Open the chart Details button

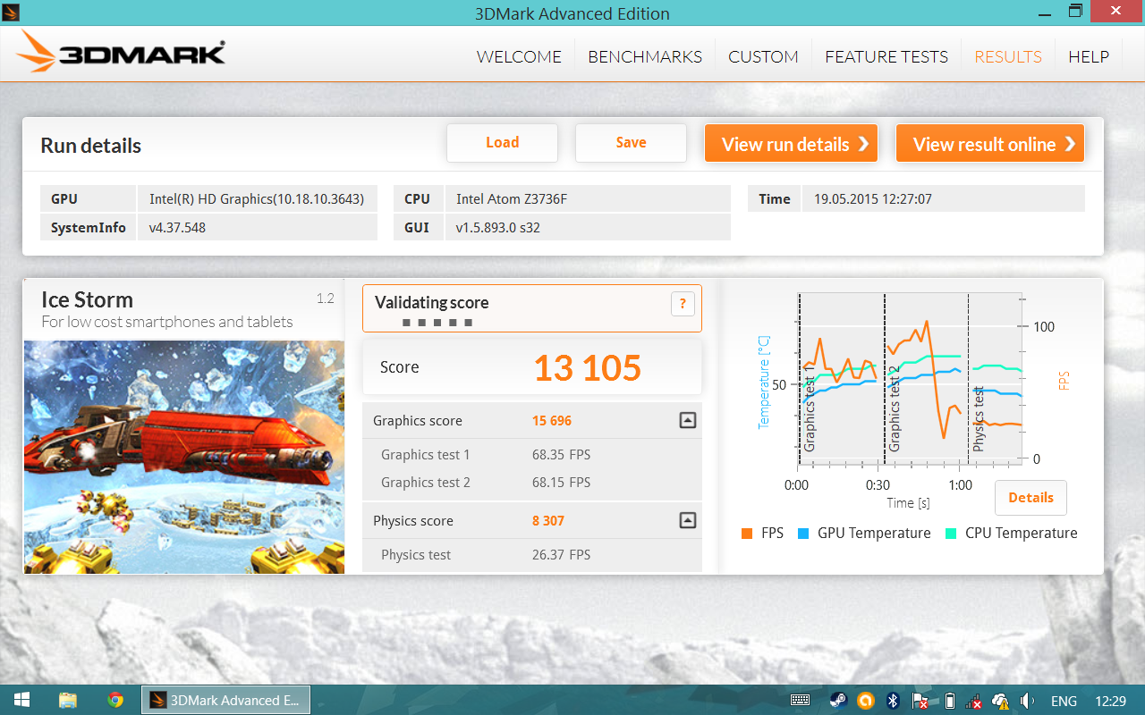(1030, 498)
